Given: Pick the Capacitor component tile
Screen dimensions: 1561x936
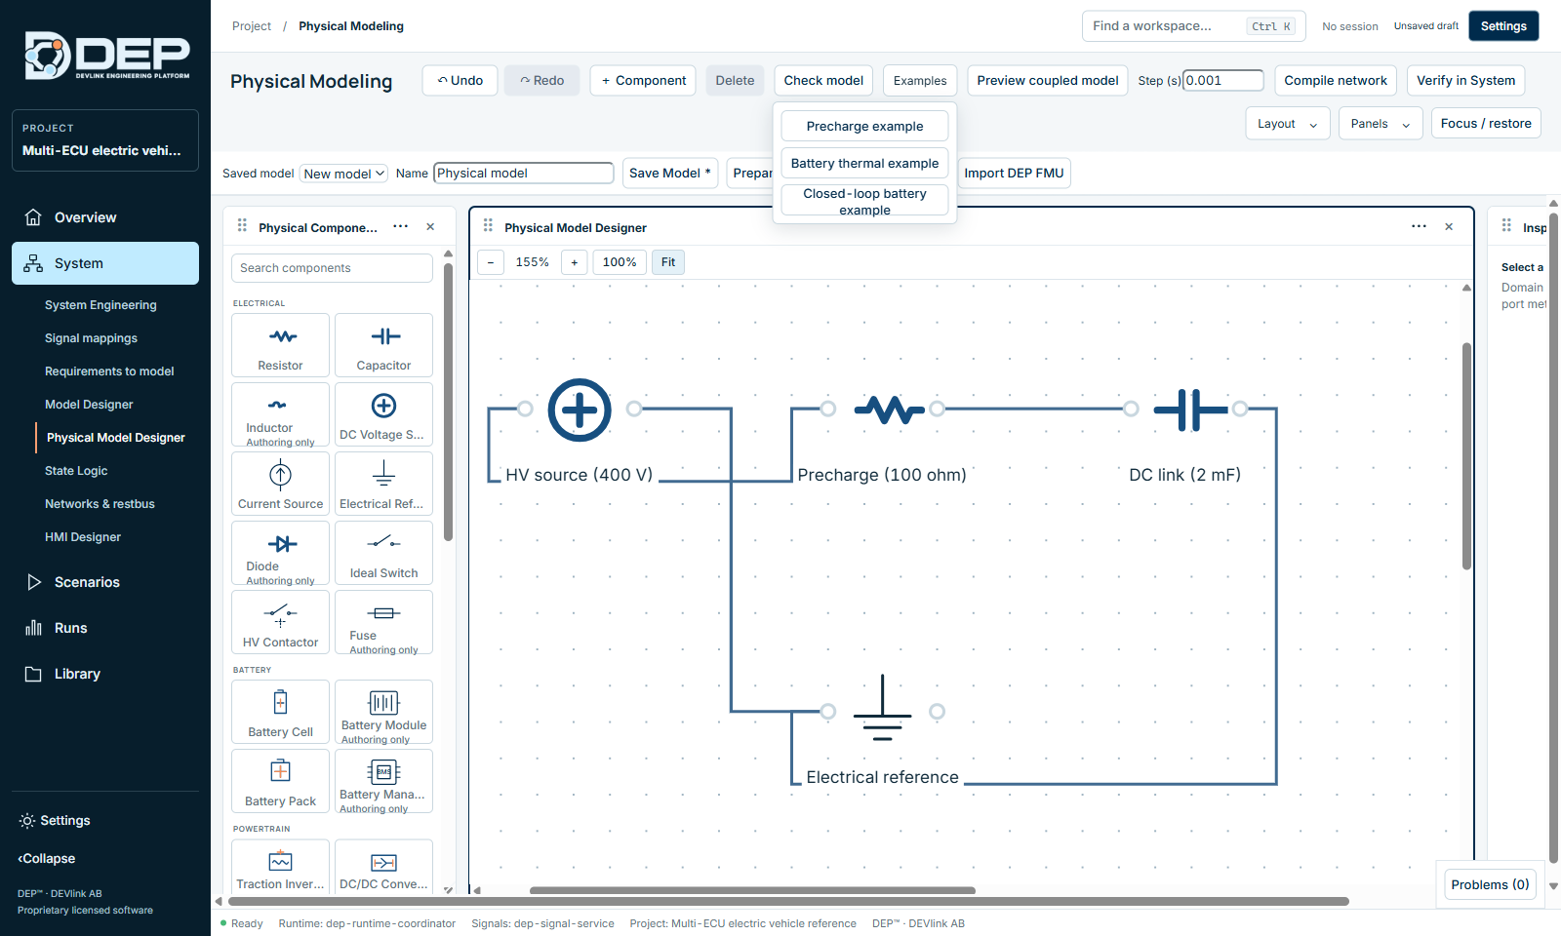Looking at the screenshot, I should coord(383,345).
